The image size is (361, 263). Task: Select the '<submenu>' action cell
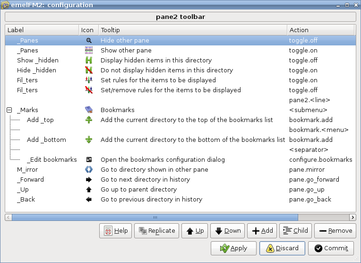[x=308, y=110]
